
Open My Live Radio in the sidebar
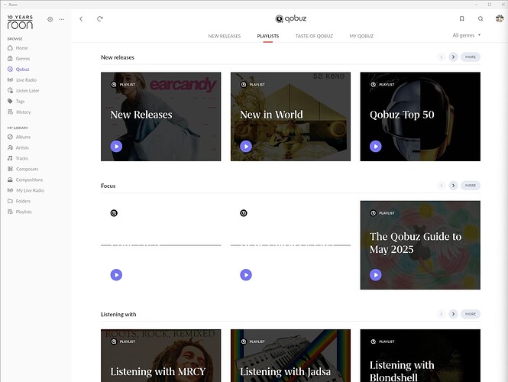(26, 190)
